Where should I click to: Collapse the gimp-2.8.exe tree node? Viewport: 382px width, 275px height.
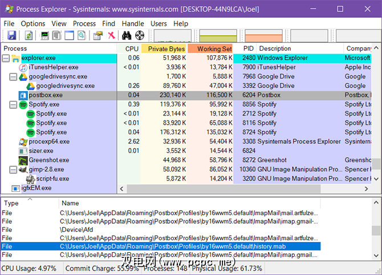[x=13, y=170]
